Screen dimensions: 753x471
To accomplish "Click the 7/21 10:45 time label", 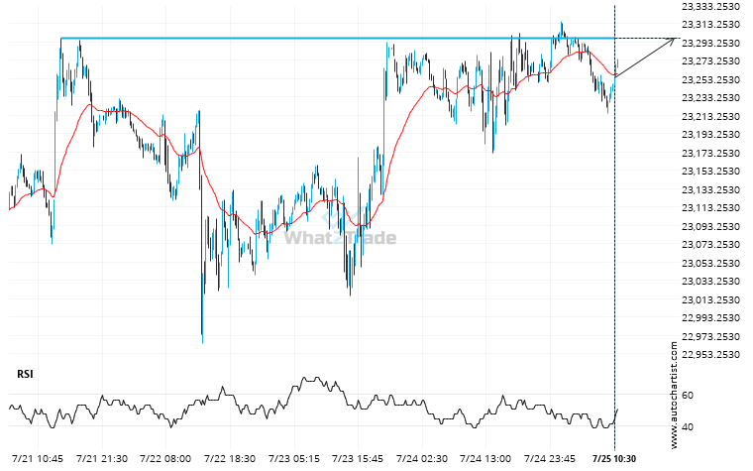I will click(x=37, y=459).
